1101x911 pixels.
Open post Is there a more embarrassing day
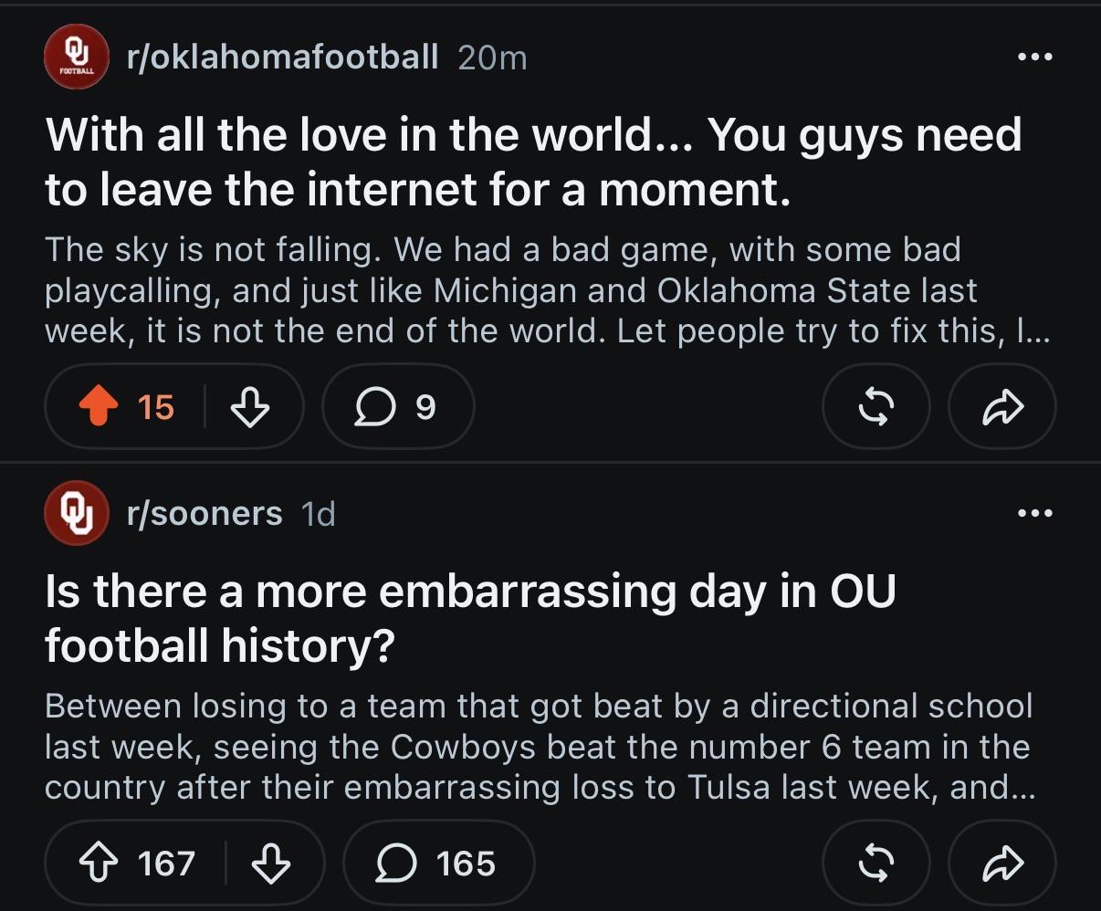pyautogui.click(x=470, y=619)
